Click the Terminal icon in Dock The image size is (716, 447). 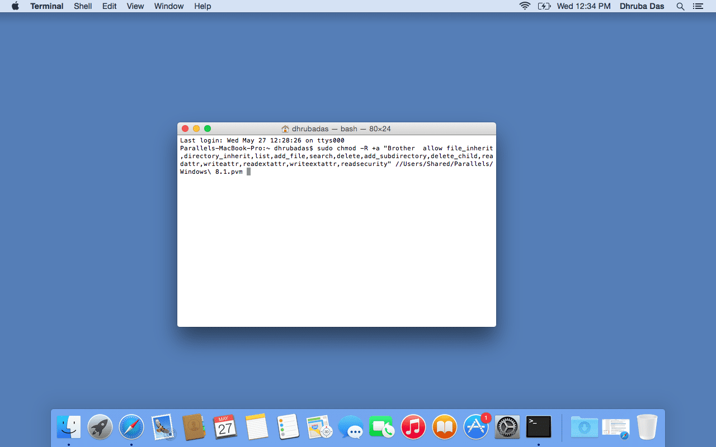coord(539,427)
